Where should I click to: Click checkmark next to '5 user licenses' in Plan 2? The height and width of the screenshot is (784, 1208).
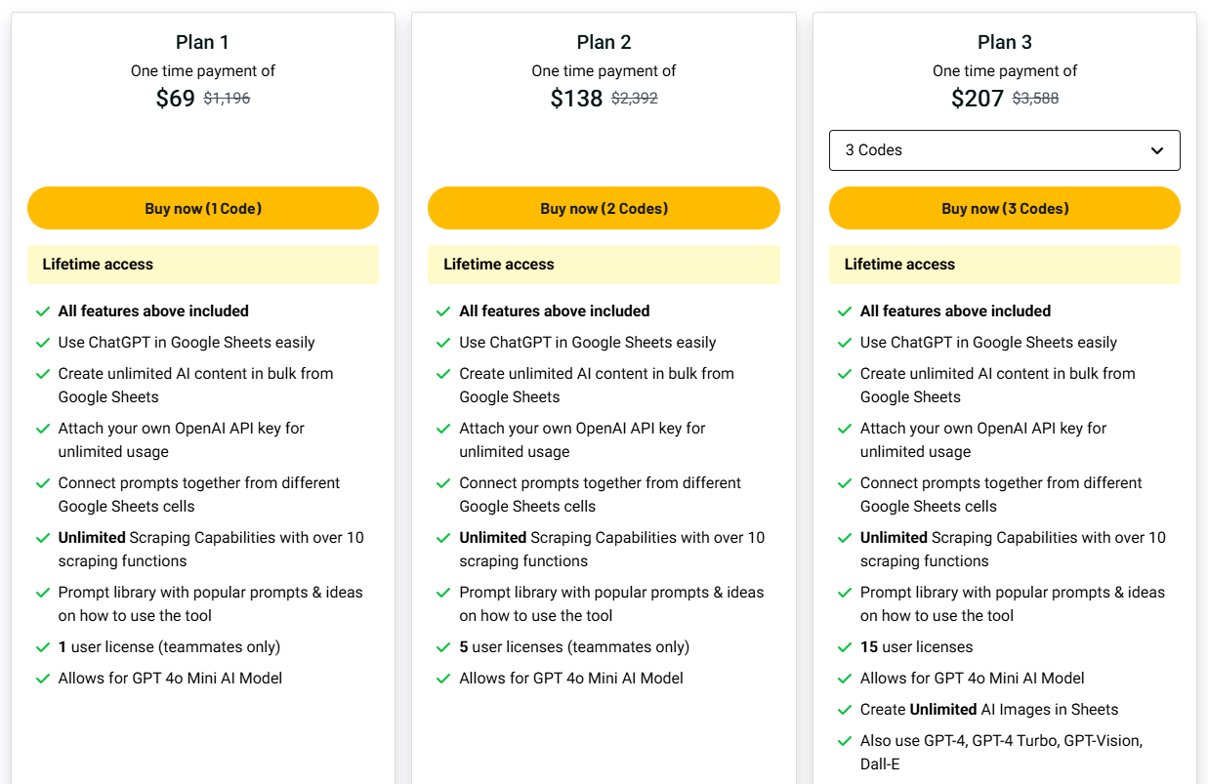[x=444, y=647]
